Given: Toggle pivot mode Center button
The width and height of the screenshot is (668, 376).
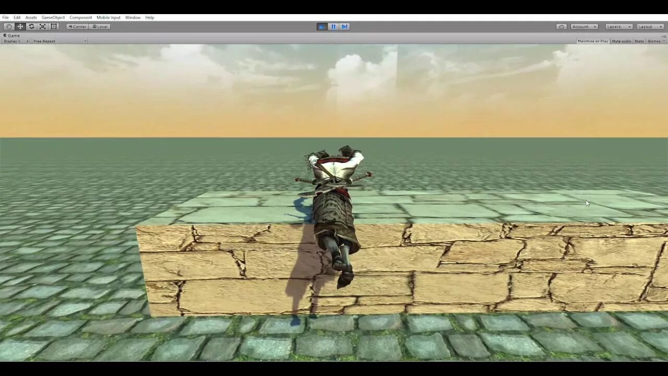Looking at the screenshot, I should click(x=77, y=27).
